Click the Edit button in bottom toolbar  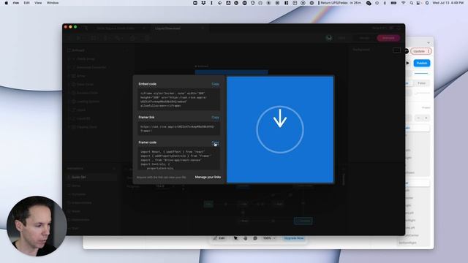point(219,238)
